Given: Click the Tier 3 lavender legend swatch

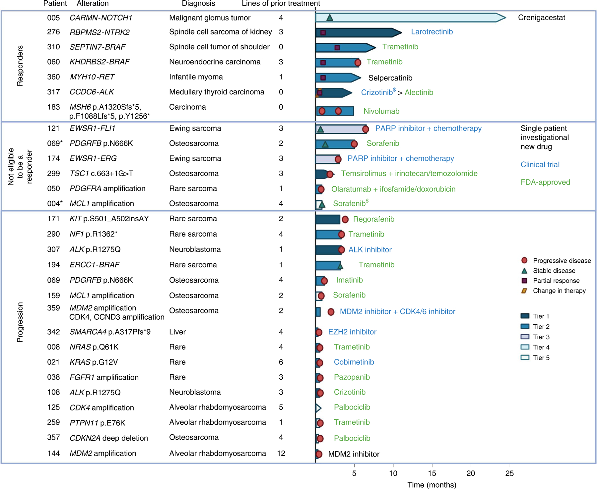Looking at the screenshot, I should tap(525, 337).
